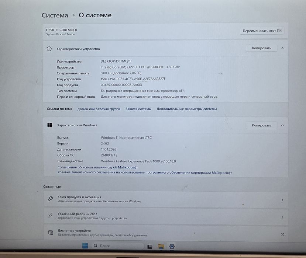The width and height of the screenshot is (306, 258).
Task: Copy Windows specs with Копировать button
Action: [261, 125]
